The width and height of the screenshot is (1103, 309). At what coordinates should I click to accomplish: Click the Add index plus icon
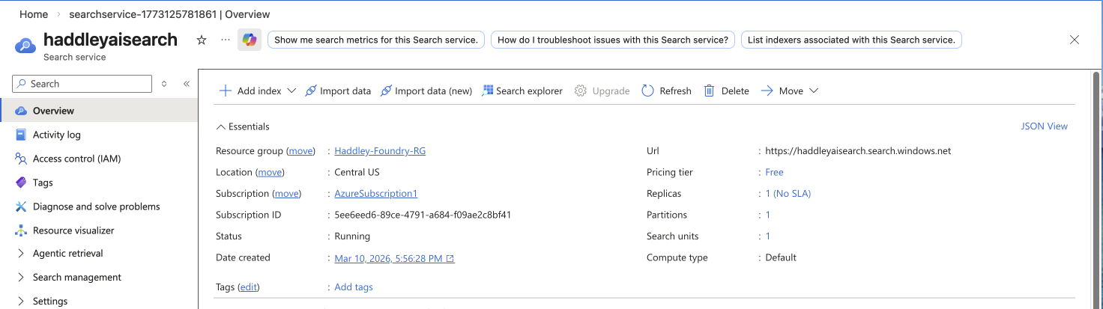(x=225, y=91)
